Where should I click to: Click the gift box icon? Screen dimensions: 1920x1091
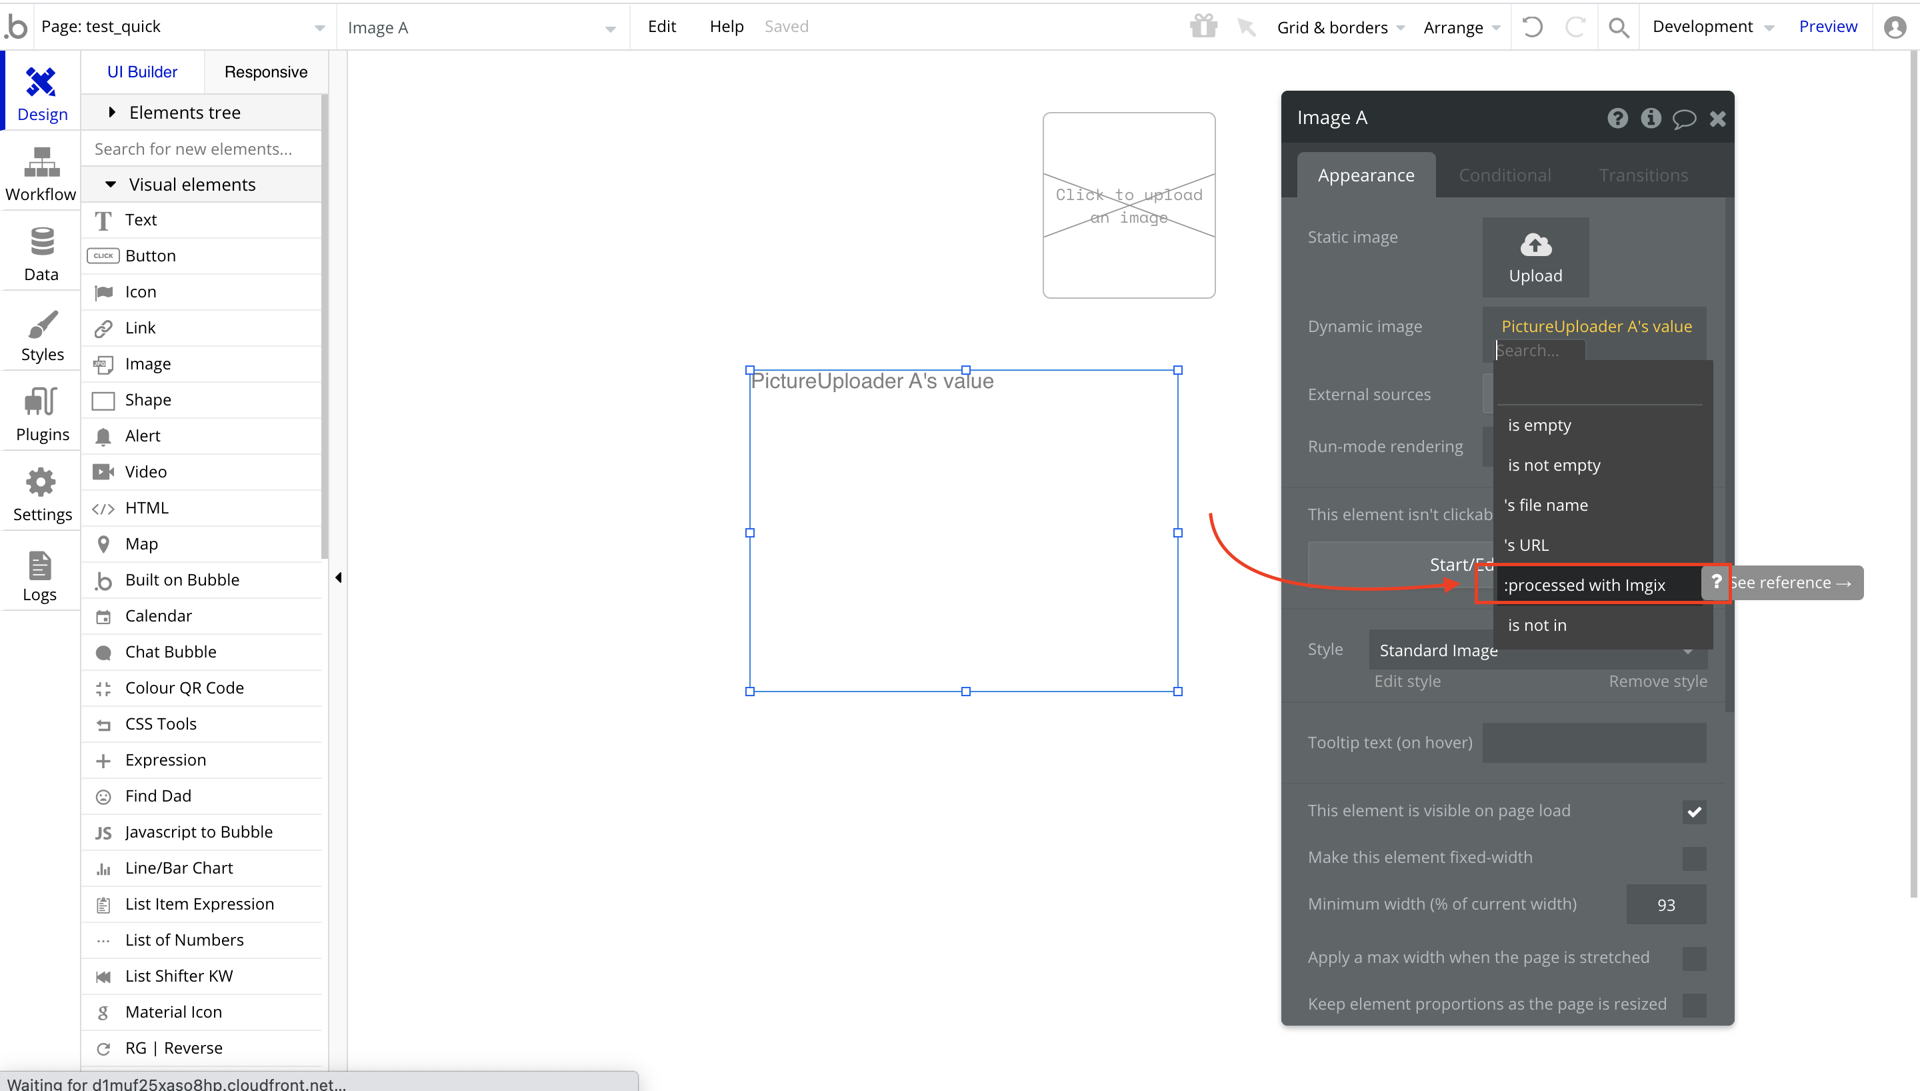1203,27
